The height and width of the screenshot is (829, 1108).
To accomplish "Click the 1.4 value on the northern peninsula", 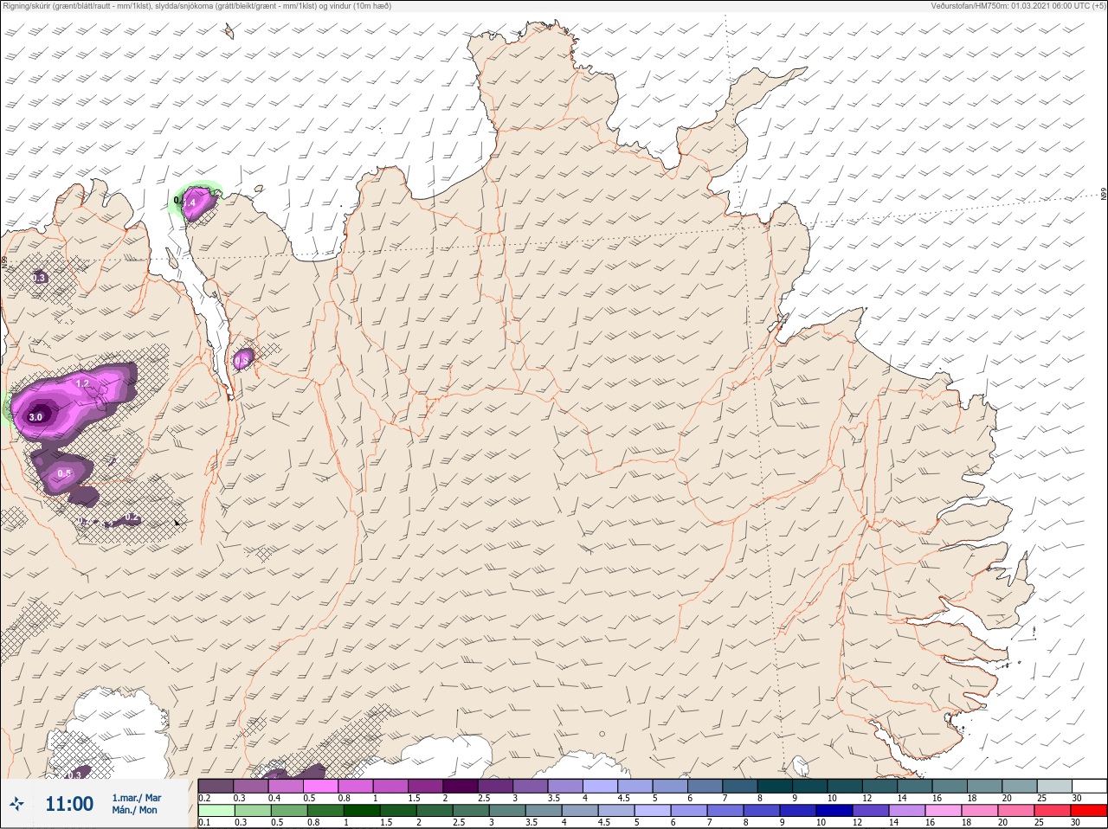I will coord(190,202).
